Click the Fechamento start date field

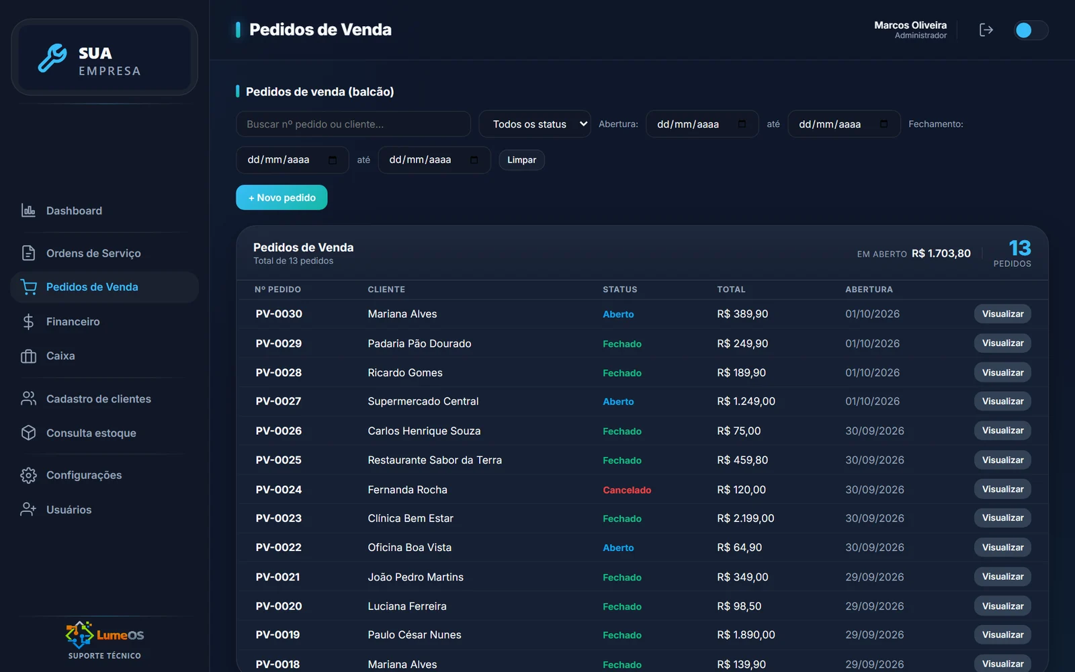tap(292, 160)
